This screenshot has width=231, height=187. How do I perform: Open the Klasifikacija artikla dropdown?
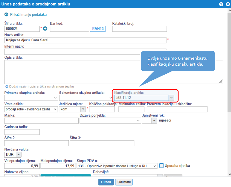(x=171, y=98)
